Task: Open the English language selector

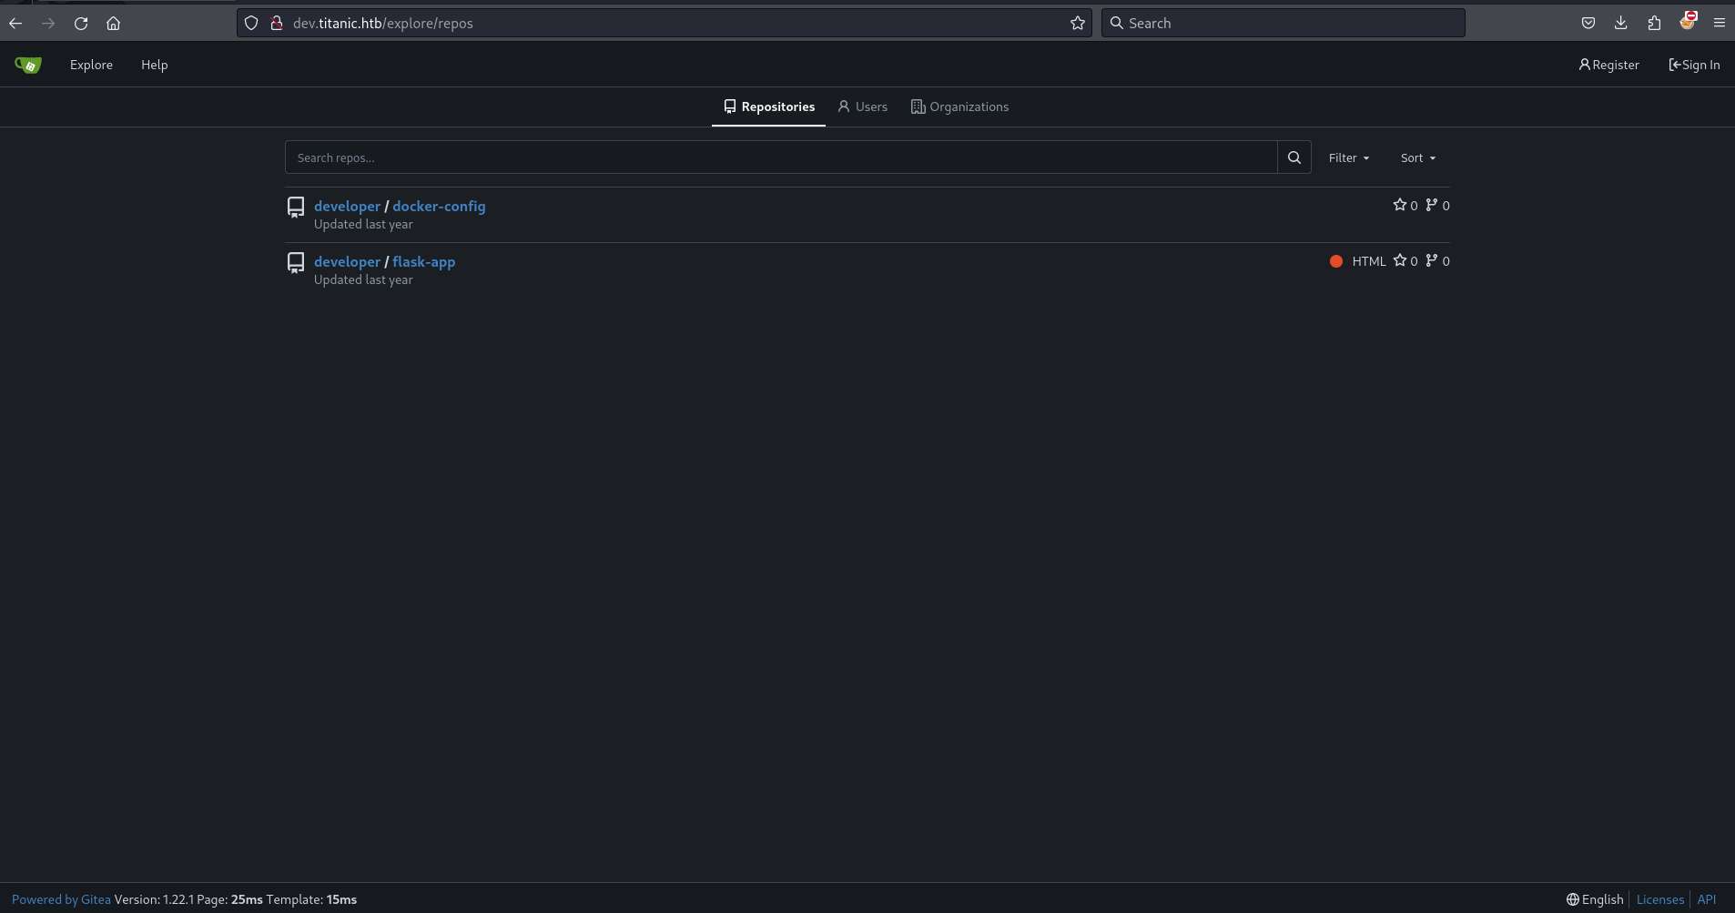Action: (1595, 899)
